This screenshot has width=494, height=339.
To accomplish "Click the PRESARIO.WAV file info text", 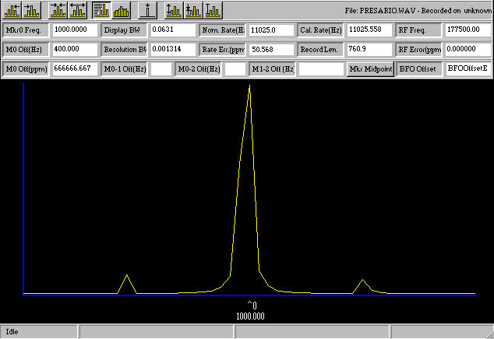I will [418, 11].
